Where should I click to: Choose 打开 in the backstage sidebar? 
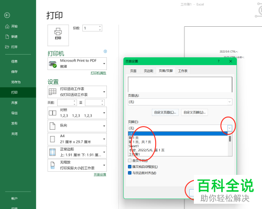pos(12,47)
